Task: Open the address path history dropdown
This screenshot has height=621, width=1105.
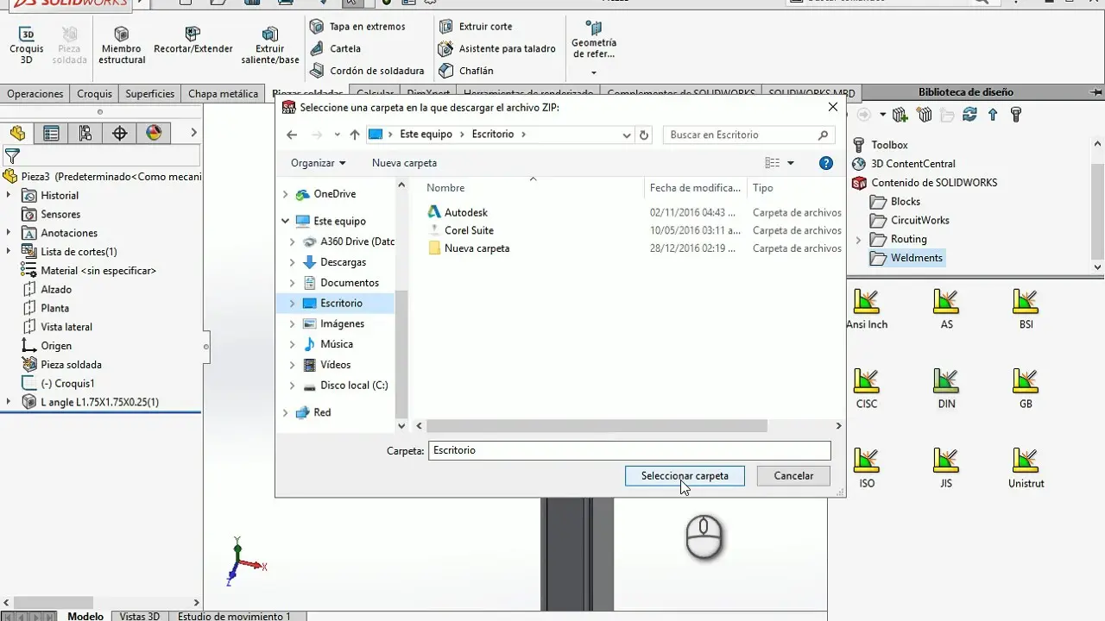Action: (x=627, y=135)
